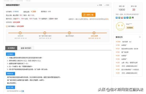
Task: Click the blue 审核标准 label
Action: (10, 74)
